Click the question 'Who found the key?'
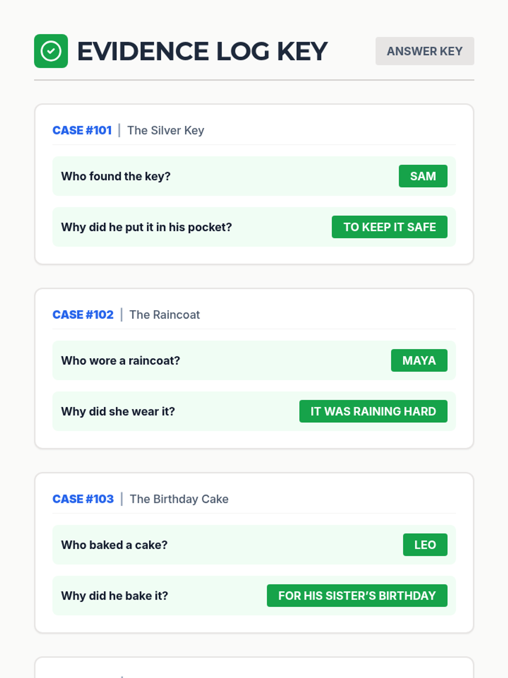Screen dimensions: 508x678 click(x=116, y=176)
